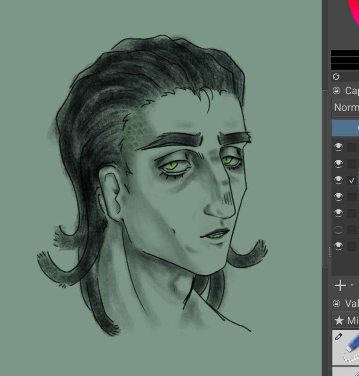Select the blue eraser brush preset
Viewport: 359px width, 376px height.
345,347
